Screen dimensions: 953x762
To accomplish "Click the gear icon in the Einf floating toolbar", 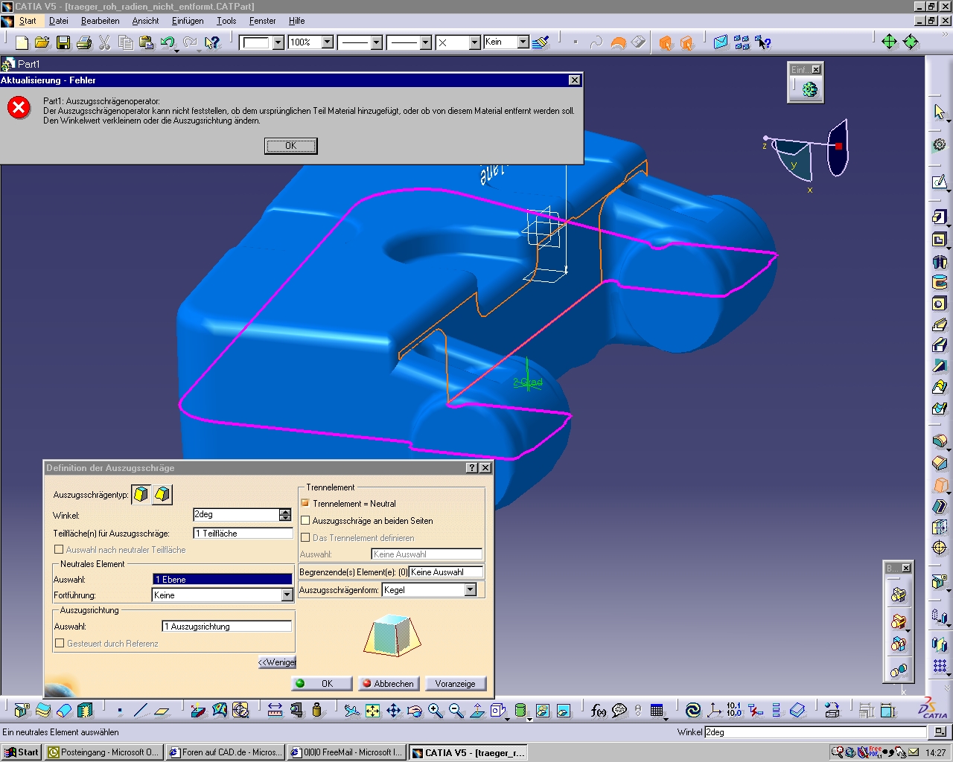I will 810,89.
